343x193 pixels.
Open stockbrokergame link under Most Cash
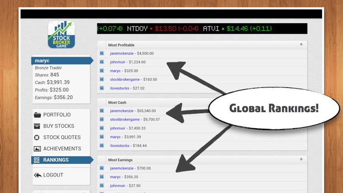125,120
